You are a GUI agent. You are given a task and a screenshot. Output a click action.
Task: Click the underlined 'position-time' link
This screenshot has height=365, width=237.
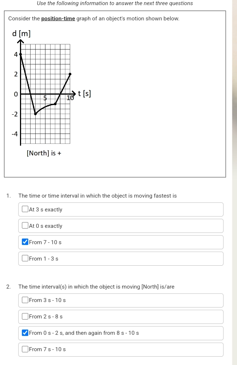pos(57,18)
